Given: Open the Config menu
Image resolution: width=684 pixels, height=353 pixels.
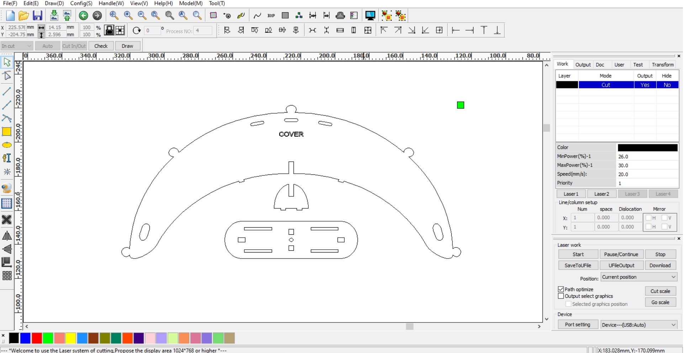Looking at the screenshot, I should (x=81, y=3).
